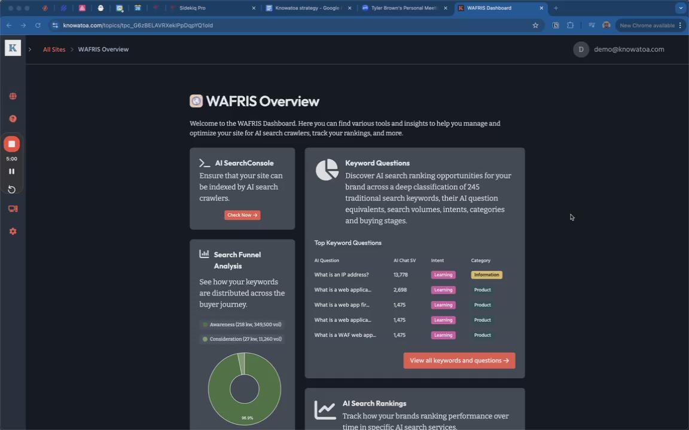Open the Chrome profile avatar

tap(606, 26)
